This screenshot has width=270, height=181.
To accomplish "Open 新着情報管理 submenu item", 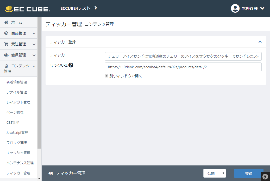I will (x=17, y=82).
